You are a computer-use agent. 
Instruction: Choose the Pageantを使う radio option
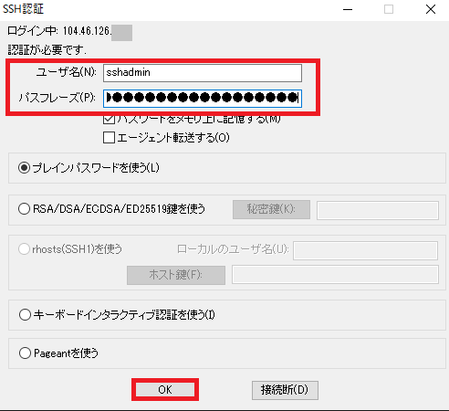point(25,353)
